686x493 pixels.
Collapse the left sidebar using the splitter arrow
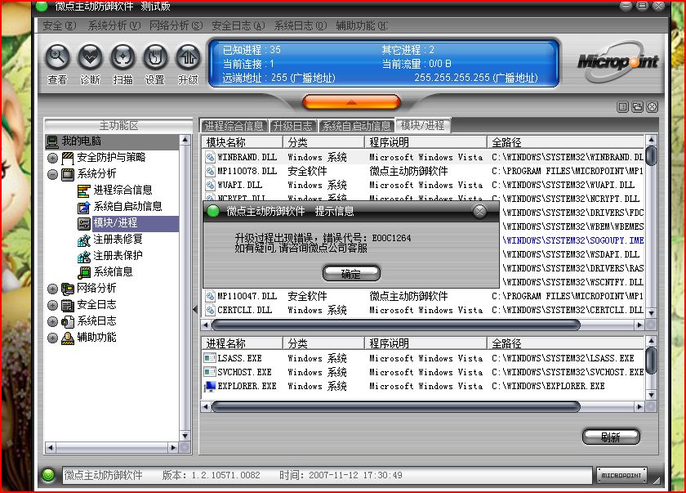[195, 310]
